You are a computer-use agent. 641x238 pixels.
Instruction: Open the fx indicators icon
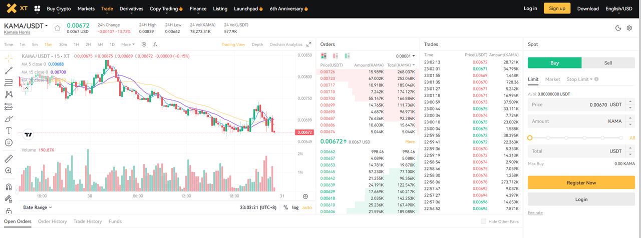point(156,44)
